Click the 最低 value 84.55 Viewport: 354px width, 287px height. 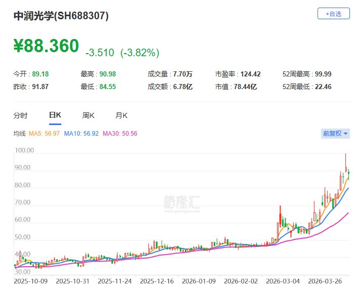107,87
